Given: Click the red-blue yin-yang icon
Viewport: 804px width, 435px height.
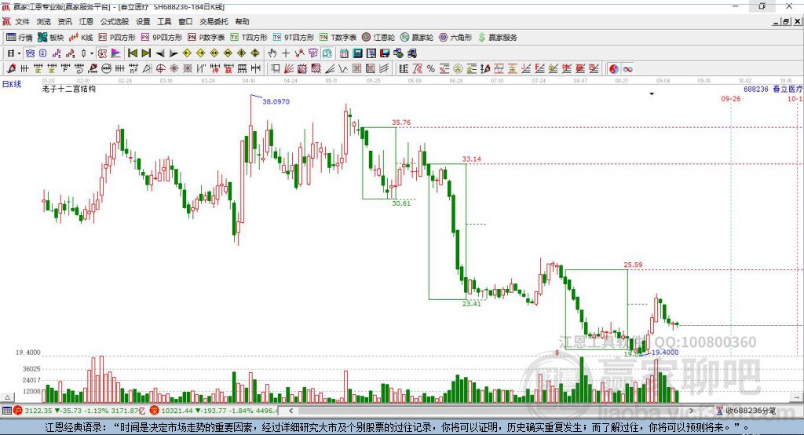Looking at the screenshot, I should [x=614, y=69].
